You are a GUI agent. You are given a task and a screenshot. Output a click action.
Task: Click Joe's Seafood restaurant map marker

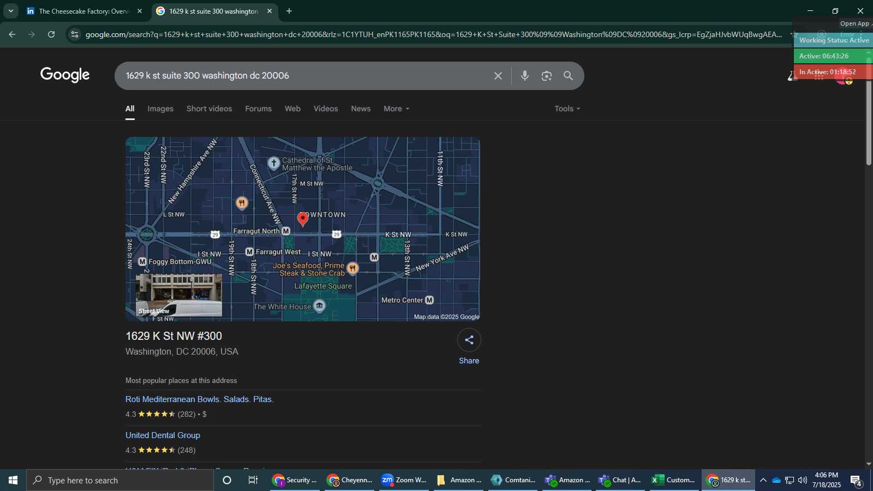(353, 268)
